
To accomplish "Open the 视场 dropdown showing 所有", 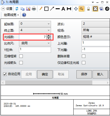I will click(x=96, y=30).
